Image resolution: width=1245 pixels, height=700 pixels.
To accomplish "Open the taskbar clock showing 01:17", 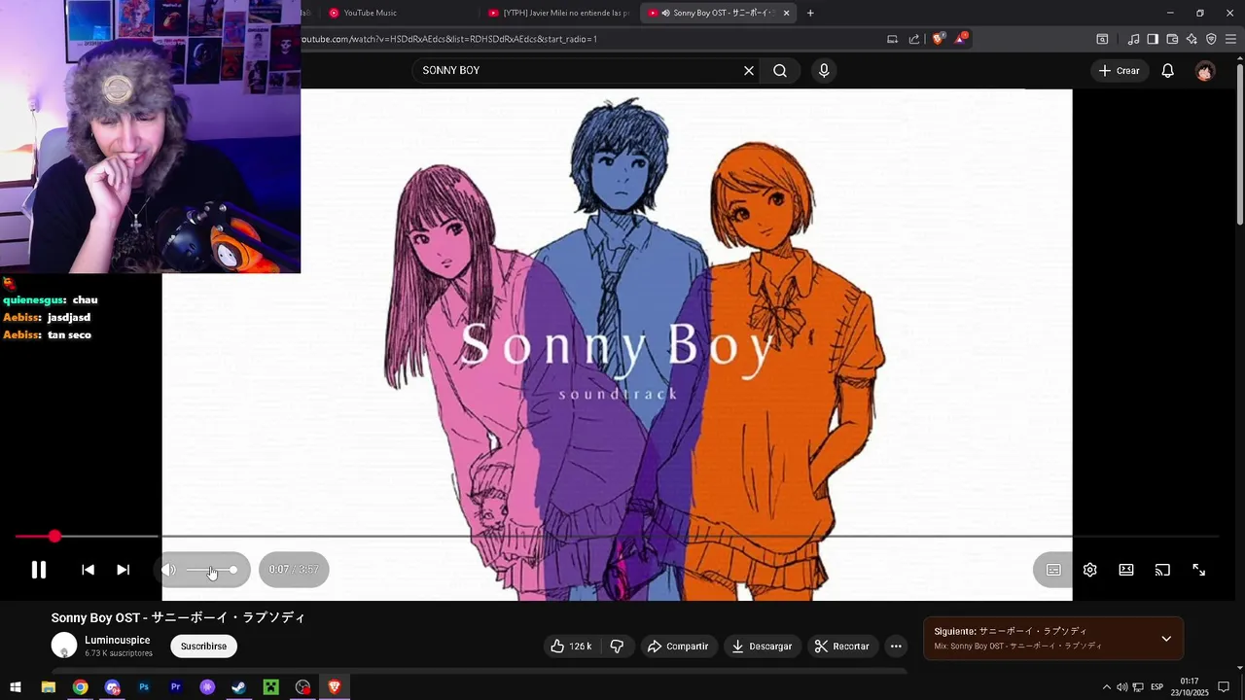I will 1189,687.
